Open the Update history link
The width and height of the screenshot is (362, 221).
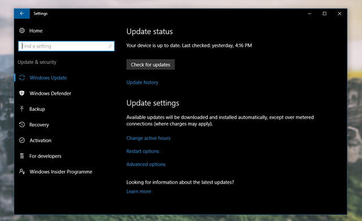142,83
